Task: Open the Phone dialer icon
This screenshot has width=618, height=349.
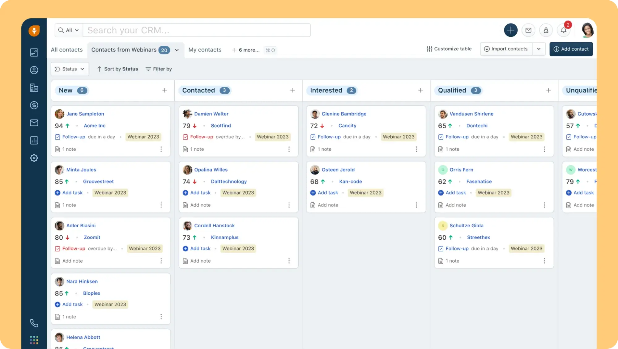Action: point(34,323)
